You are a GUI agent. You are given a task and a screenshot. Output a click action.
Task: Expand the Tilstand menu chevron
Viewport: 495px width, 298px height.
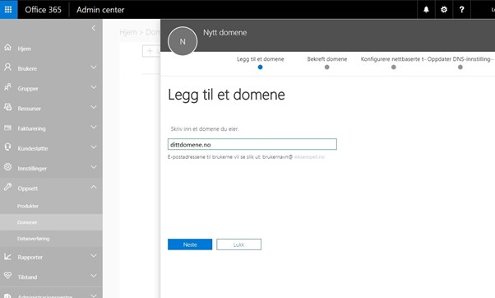pos(94,276)
